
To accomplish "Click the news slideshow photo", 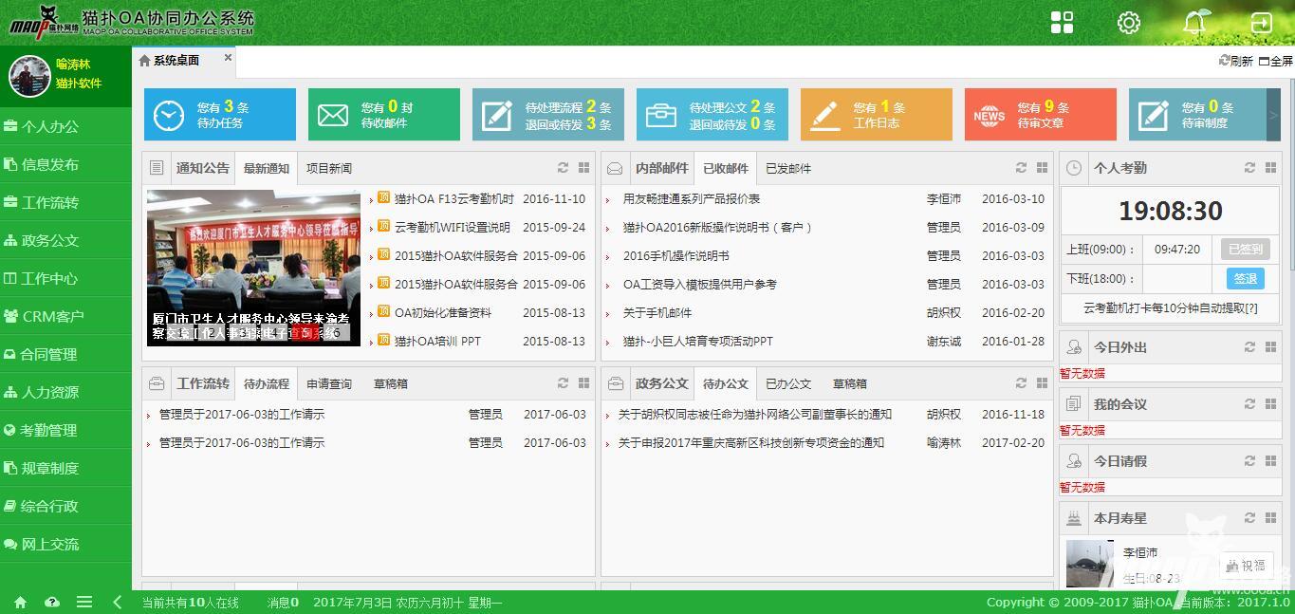I will (253, 268).
